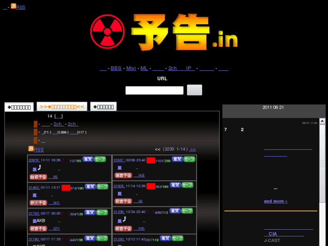
Task: Open the CIA news link in sidebar
Action: (284, 234)
